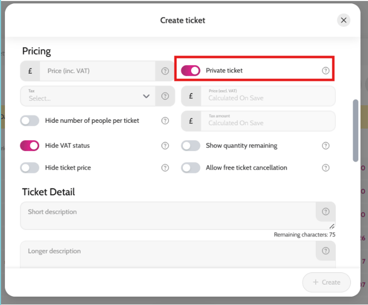Enable Hide number of people per ticket
This screenshot has height=305, width=368.
coord(30,121)
